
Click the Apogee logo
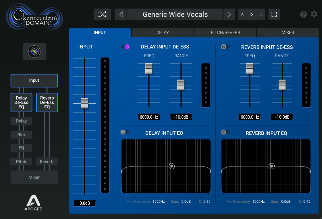click(33, 202)
